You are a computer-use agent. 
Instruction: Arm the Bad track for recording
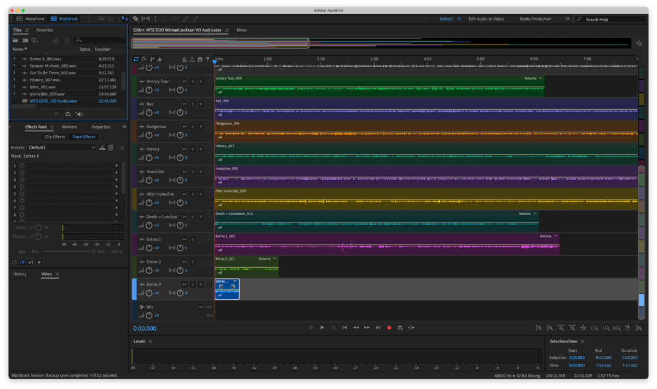point(201,104)
